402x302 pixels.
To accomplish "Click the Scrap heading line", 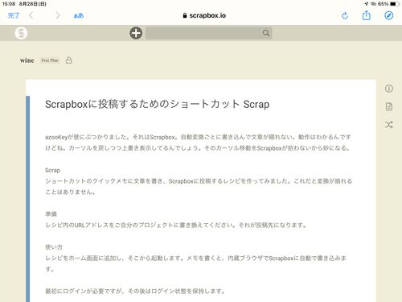I will (52, 170).
